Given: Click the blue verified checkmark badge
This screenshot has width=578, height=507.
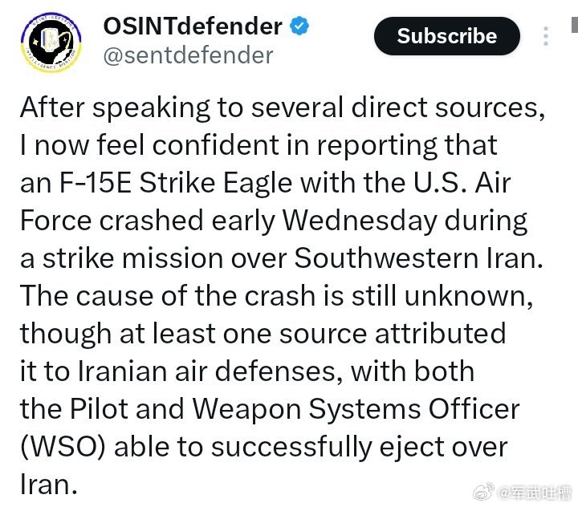Looking at the screenshot, I should [x=299, y=26].
